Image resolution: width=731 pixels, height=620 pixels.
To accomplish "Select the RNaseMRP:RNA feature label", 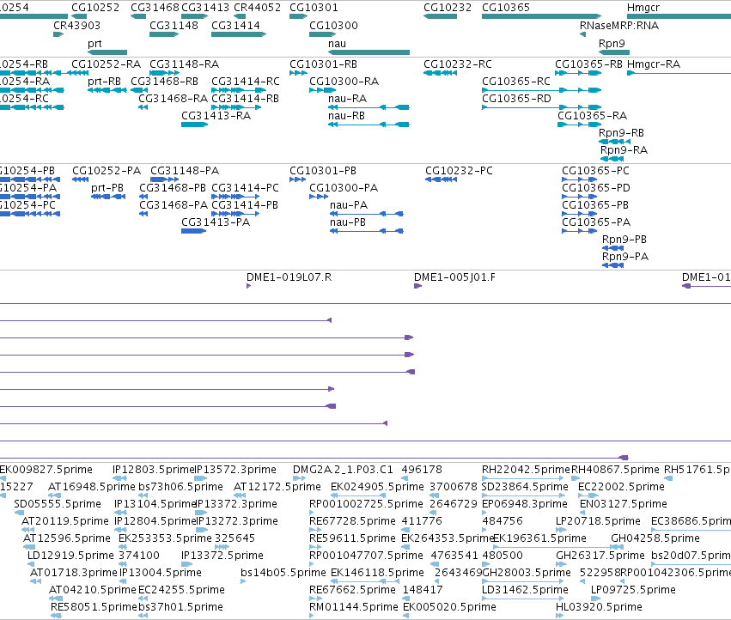I will click(x=619, y=26).
